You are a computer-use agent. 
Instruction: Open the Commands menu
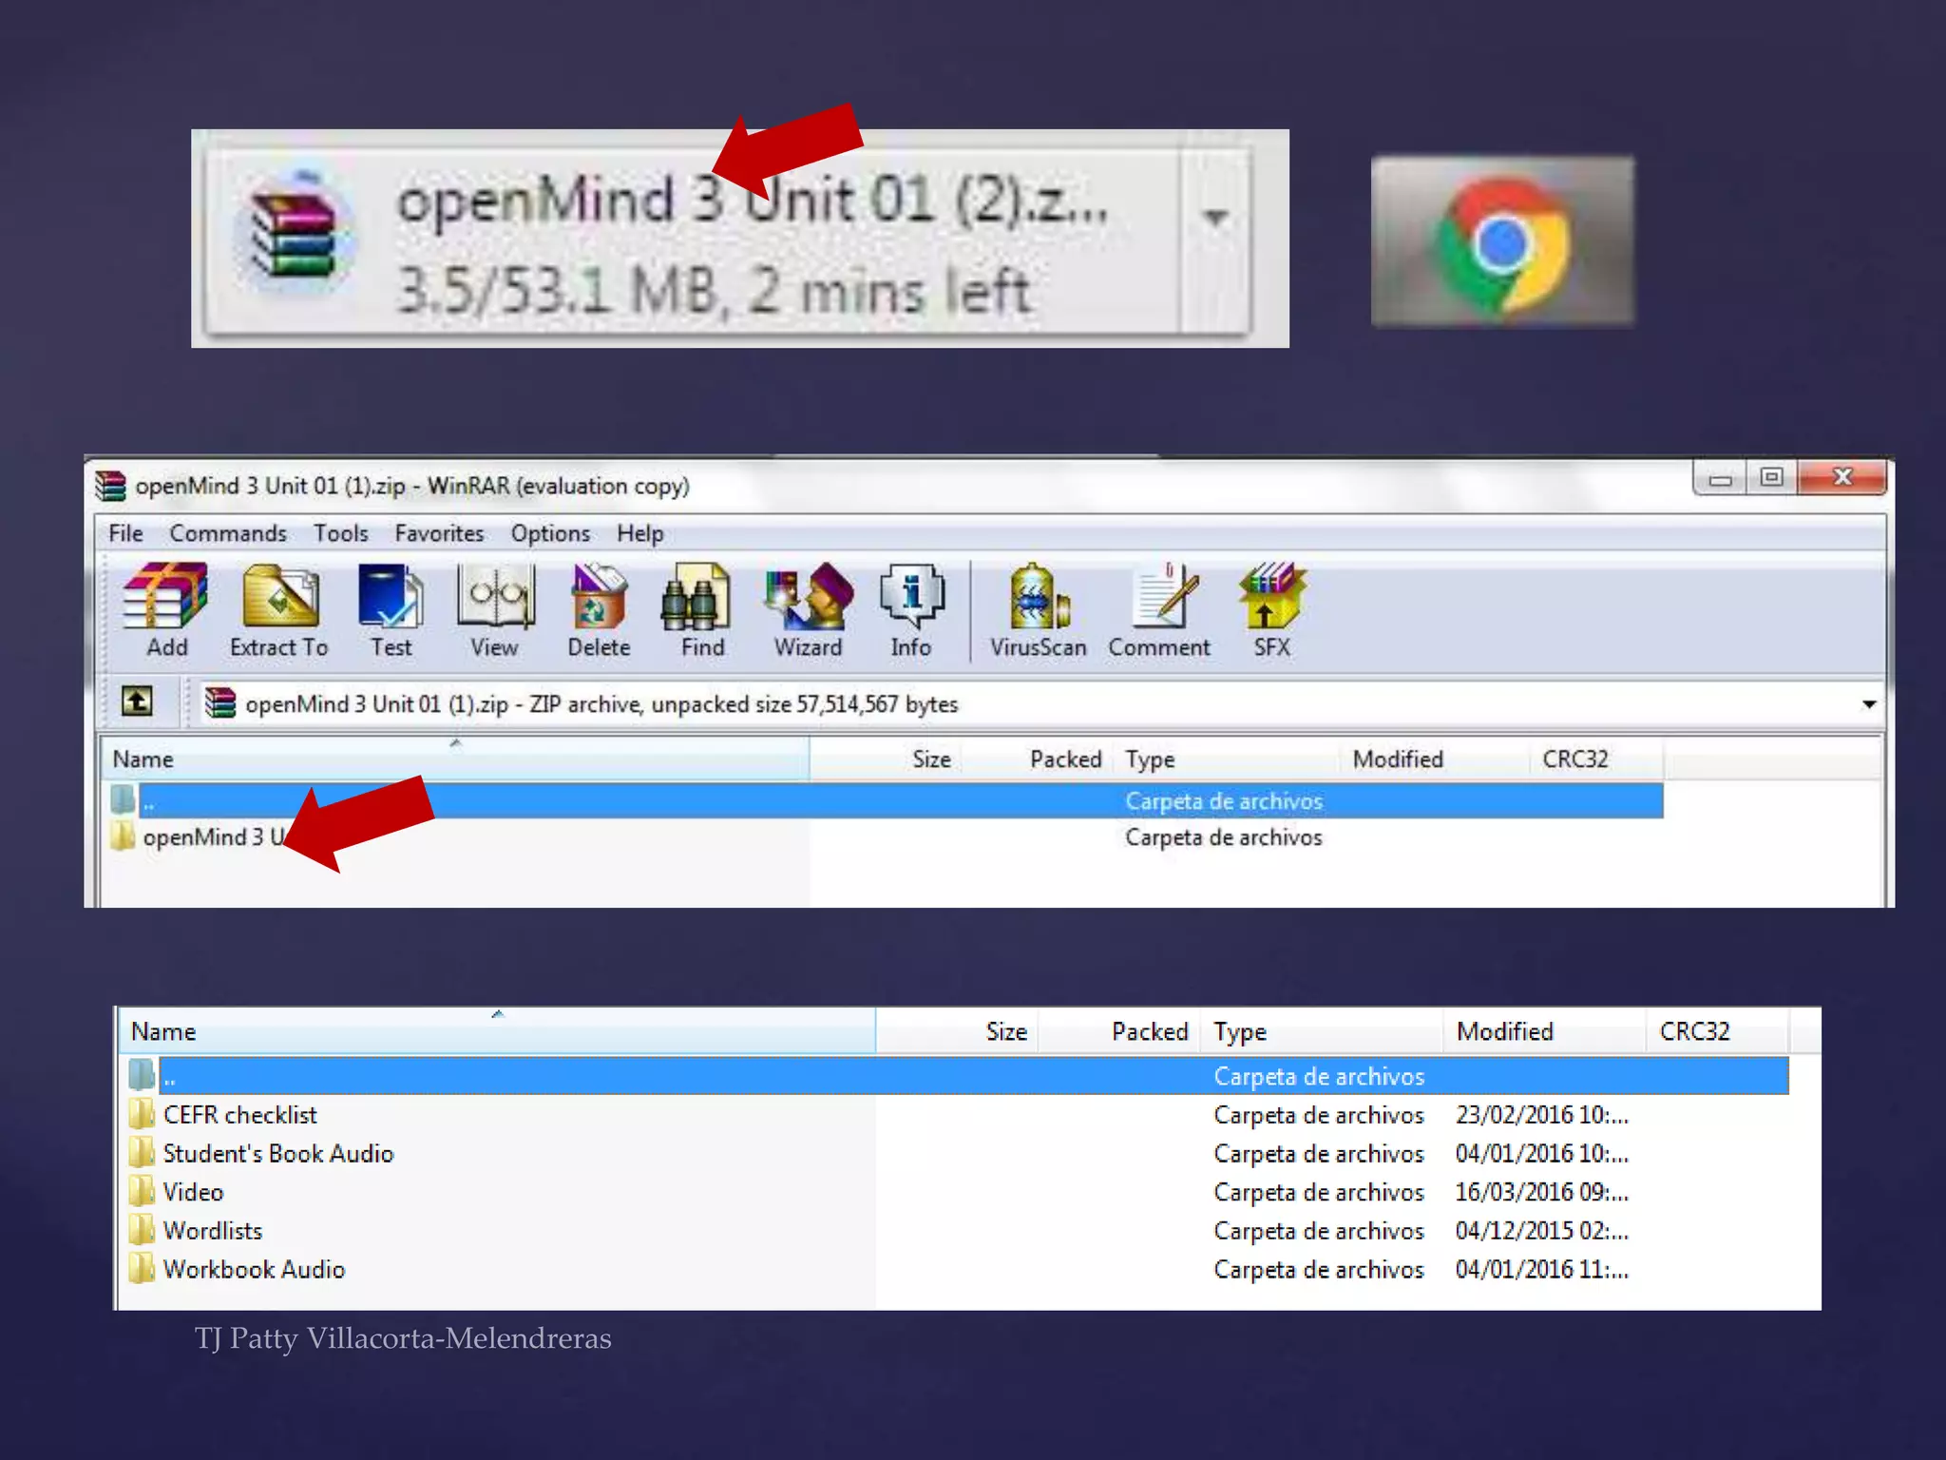click(228, 533)
